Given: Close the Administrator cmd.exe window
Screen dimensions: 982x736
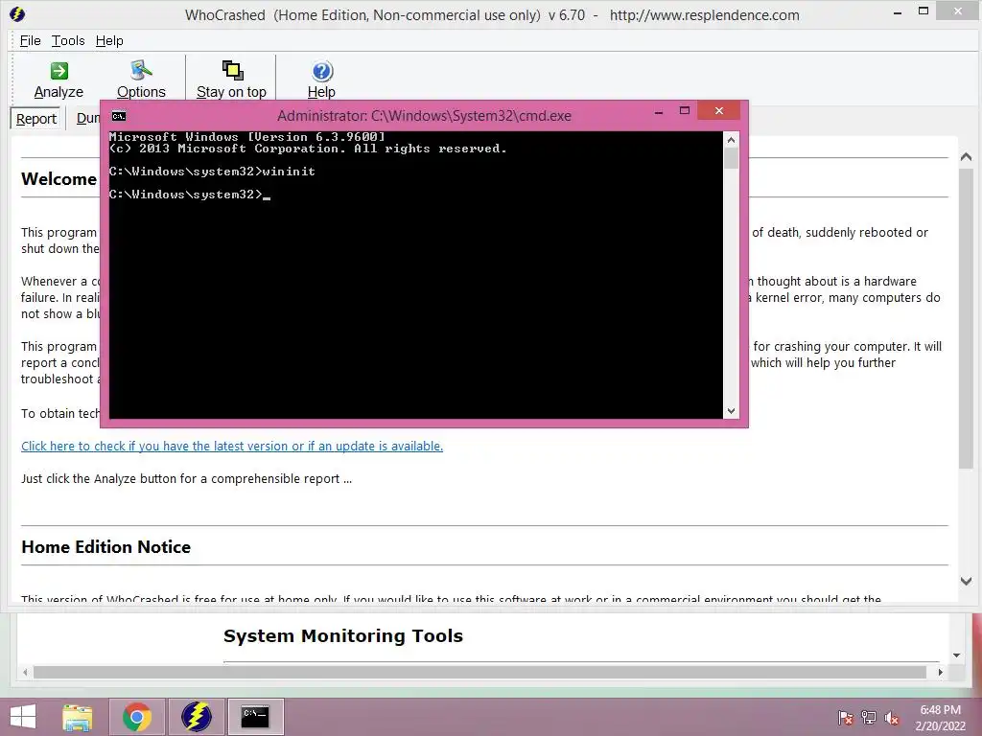Looking at the screenshot, I should [x=718, y=111].
